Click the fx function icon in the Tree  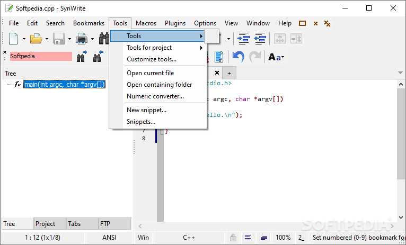[x=17, y=84]
